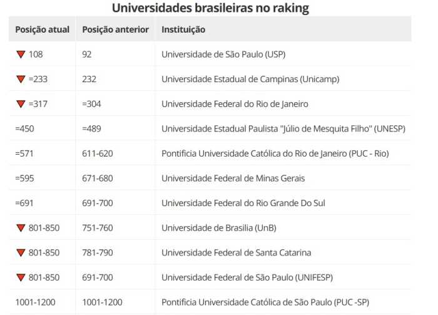Select the Posição atual column header
This screenshot has height=315, width=438.
pos(42,29)
